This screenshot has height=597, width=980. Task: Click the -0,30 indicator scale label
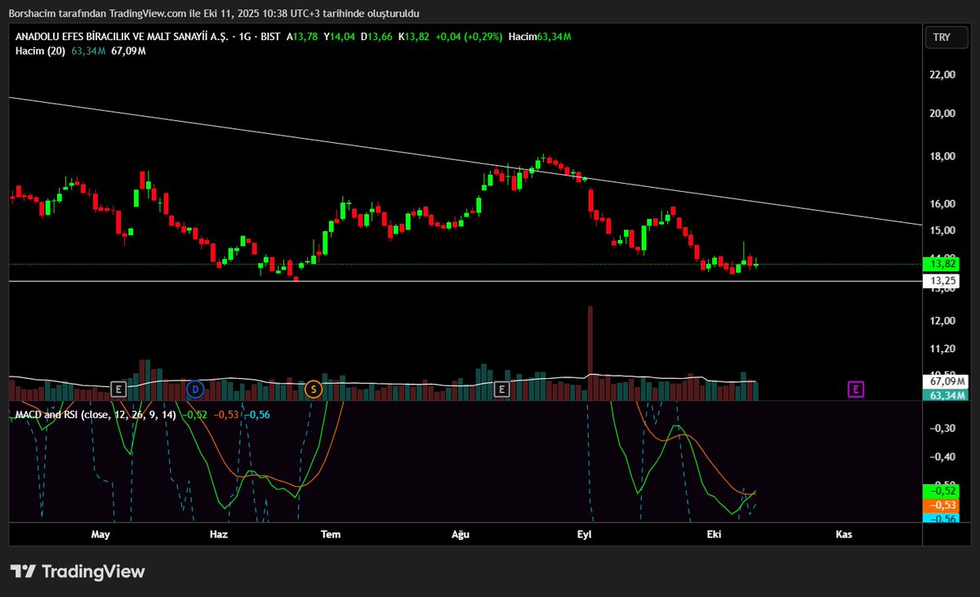pyautogui.click(x=944, y=428)
